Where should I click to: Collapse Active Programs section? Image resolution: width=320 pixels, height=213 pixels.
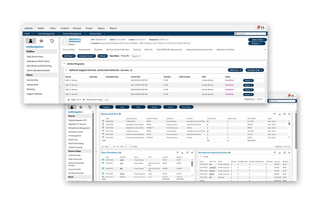pos(64,64)
